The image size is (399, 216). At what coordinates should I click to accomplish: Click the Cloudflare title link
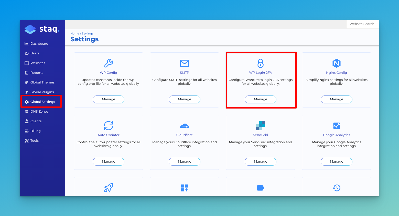pos(185,135)
